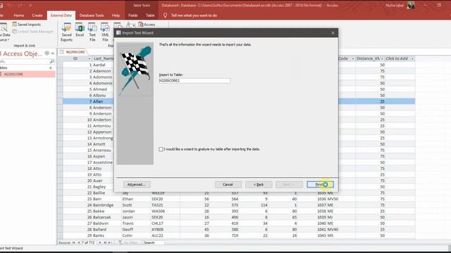Collapse the navigation pane with the chevron

point(53,53)
